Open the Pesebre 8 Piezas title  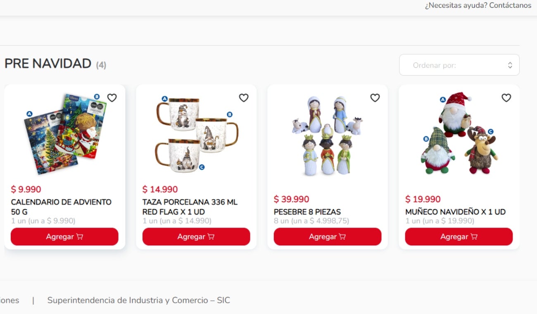tap(307, 212)
